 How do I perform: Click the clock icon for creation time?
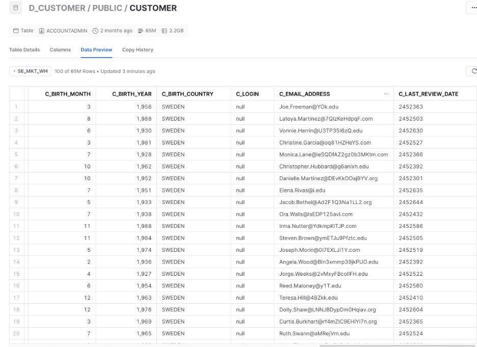95,31
